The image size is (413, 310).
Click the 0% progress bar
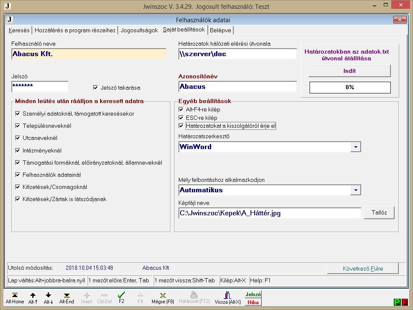pos(350,88)
